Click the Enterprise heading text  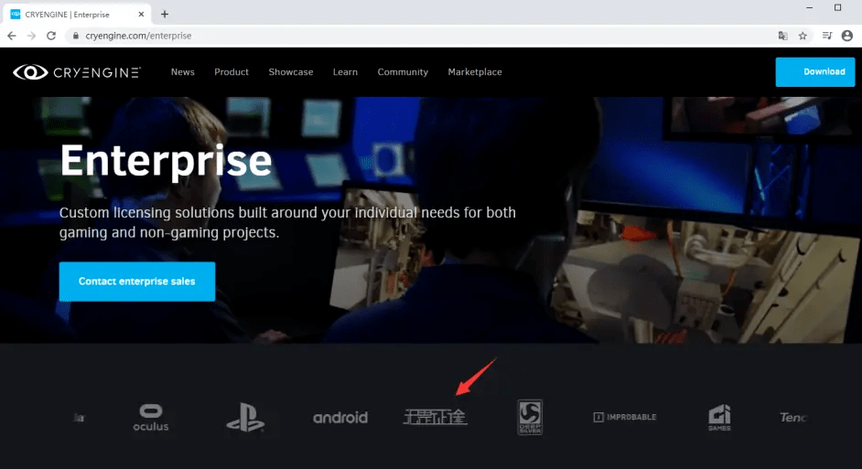click(166, 160)
